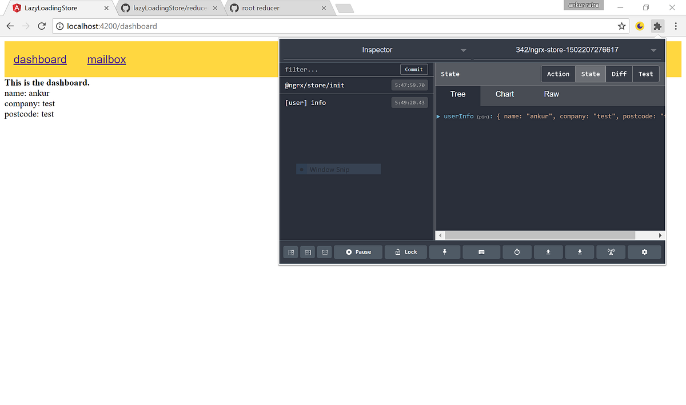The height and width of the screenshot is (405, 686).
Task: Click the export download icon
Action: 580,252
